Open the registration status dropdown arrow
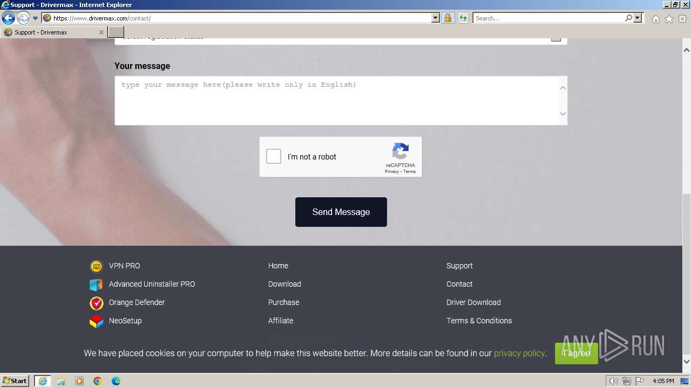Screen dimensions: 691x388 555,38
